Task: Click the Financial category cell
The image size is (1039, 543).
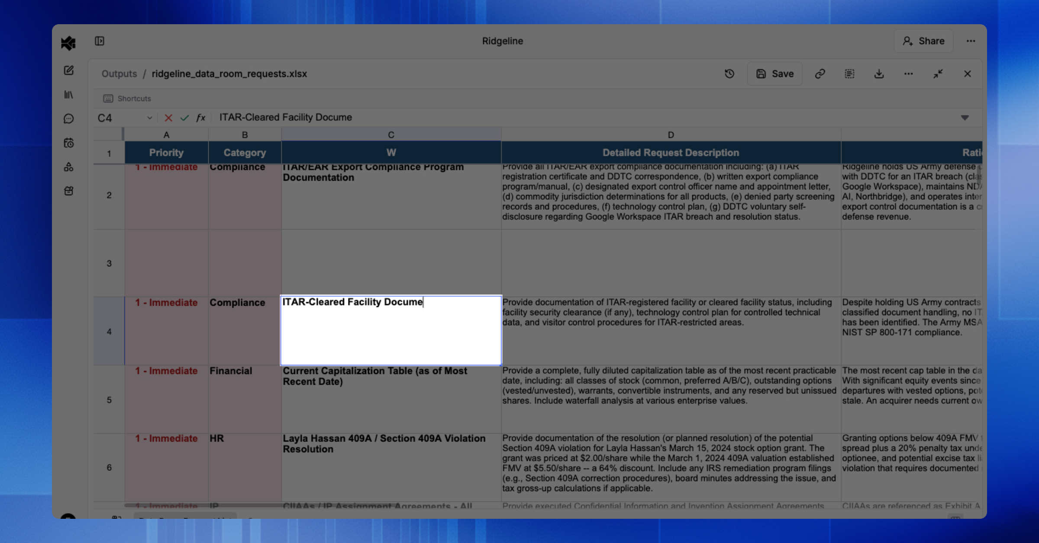Action: [245, 399]
